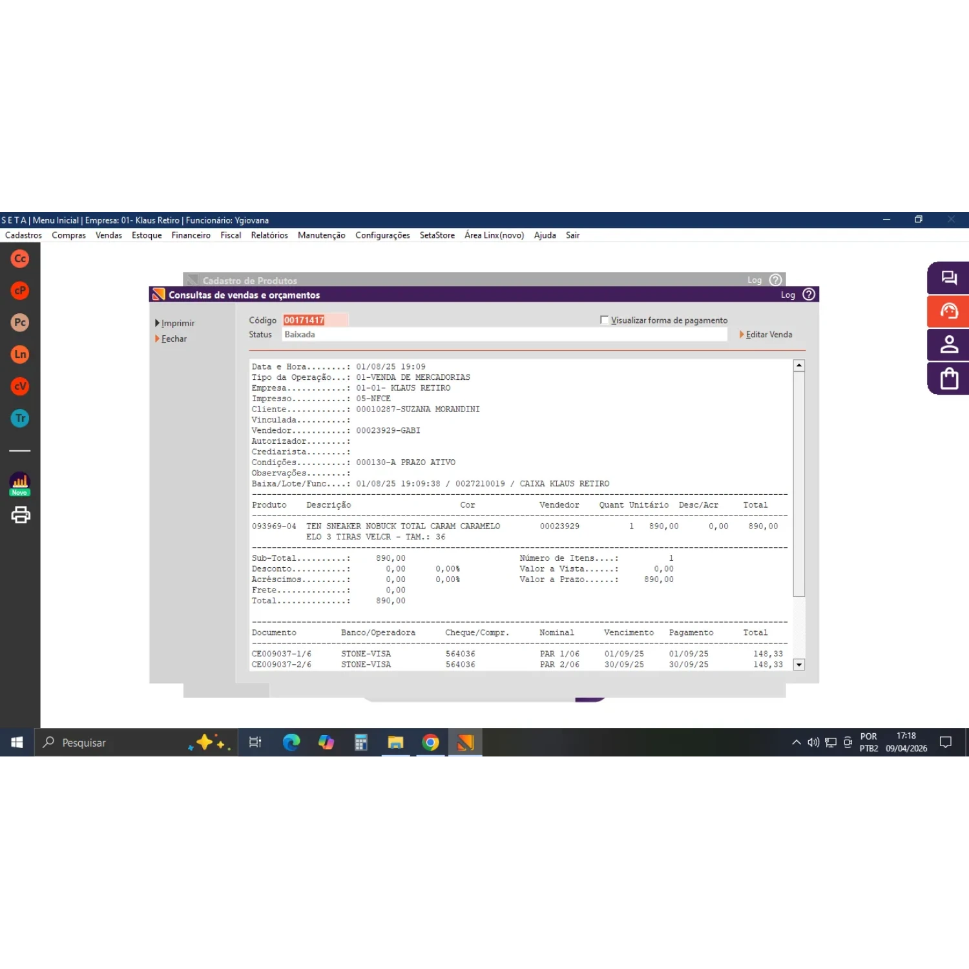Screen dimensions: 969x969
Task: Click the printer icon in left sidebar
Action: tap(20, 515)
